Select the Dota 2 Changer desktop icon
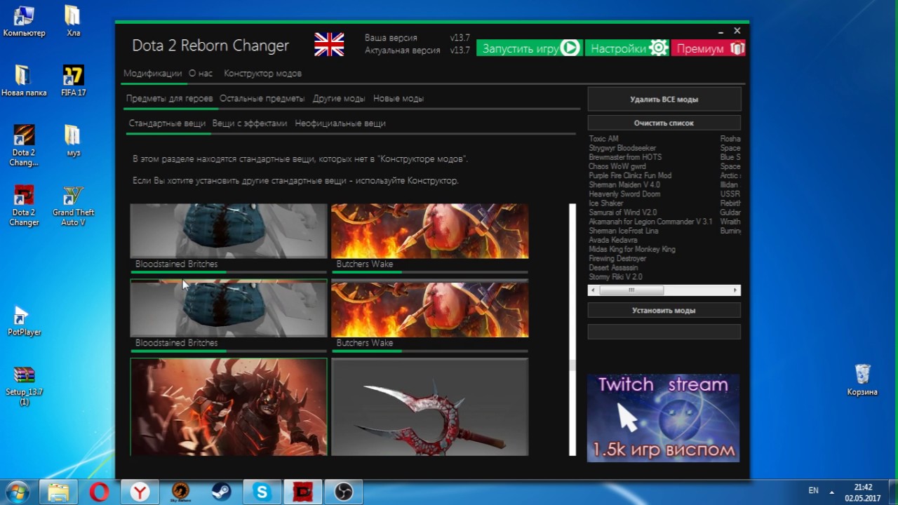Image resolution: width=898 pixels, height=505 pixels. point(24,206)
